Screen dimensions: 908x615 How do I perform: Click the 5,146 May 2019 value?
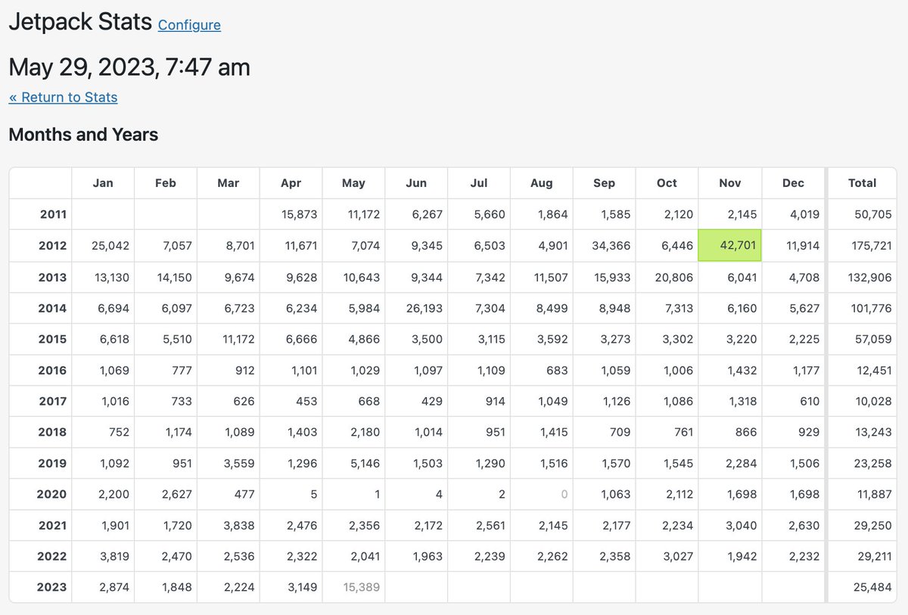click(x=365, y=464)
